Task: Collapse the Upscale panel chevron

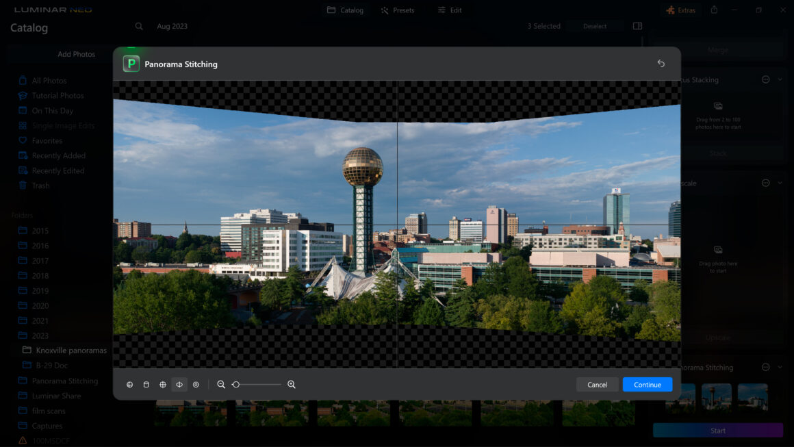Action: pos(780,183)
